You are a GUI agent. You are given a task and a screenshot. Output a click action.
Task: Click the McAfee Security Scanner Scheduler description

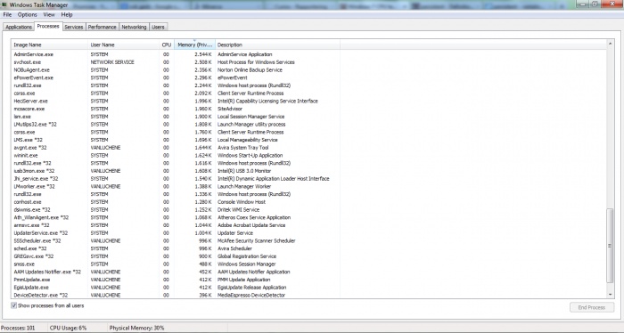click(257, 240)
